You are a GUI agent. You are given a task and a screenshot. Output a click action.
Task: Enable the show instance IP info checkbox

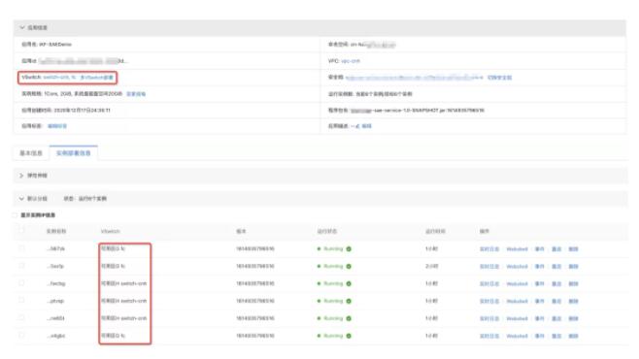pyautogui.click(x=16, y=214)
